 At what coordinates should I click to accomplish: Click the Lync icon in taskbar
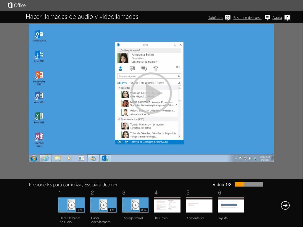point(105,158)
